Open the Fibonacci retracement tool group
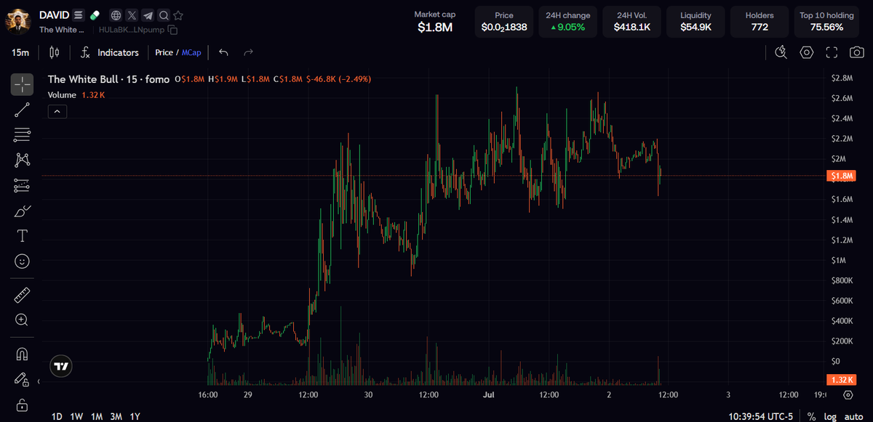 click(22, 134)
